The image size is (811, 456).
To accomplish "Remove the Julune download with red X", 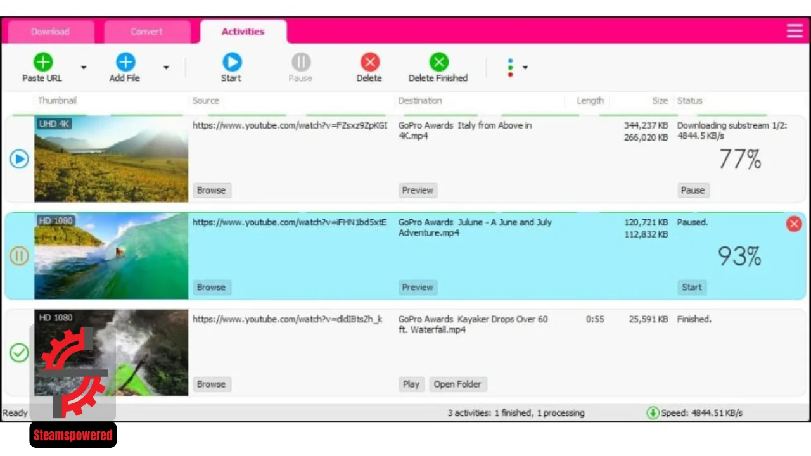I will click(794, 224).
